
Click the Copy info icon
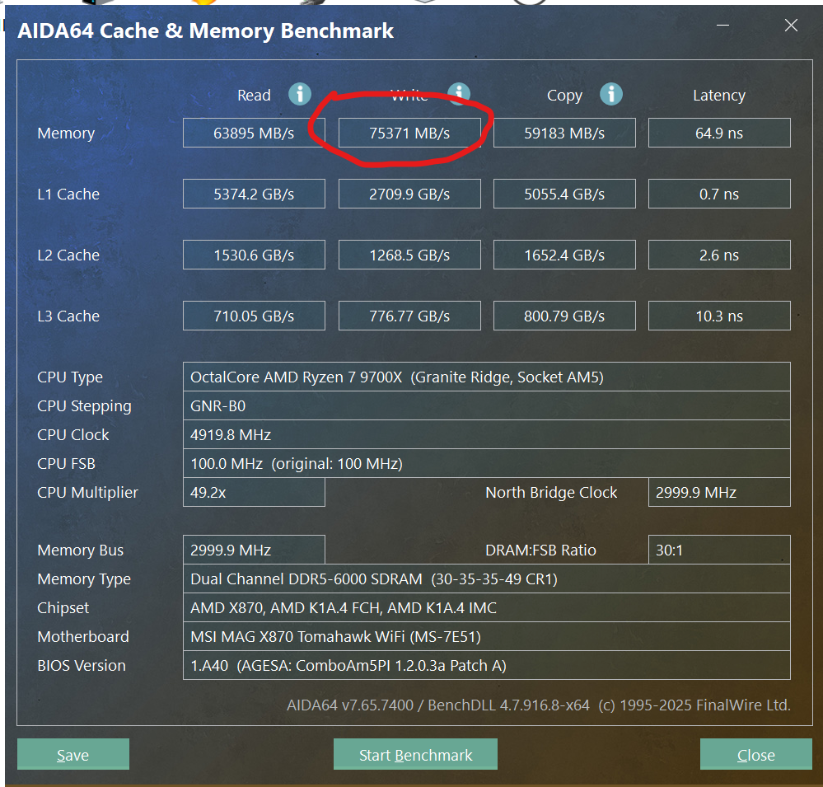coord(611,95)
